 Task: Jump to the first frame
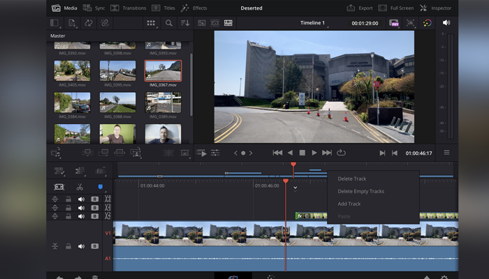pos(277,153)
